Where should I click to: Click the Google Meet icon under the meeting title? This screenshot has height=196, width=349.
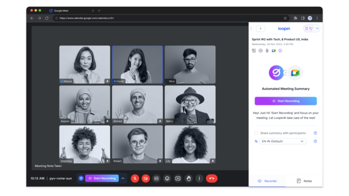[x=273, y=51]
